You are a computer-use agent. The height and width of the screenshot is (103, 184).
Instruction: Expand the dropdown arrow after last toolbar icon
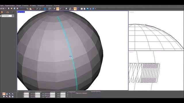pyautogui.click(x=95, y=9)
